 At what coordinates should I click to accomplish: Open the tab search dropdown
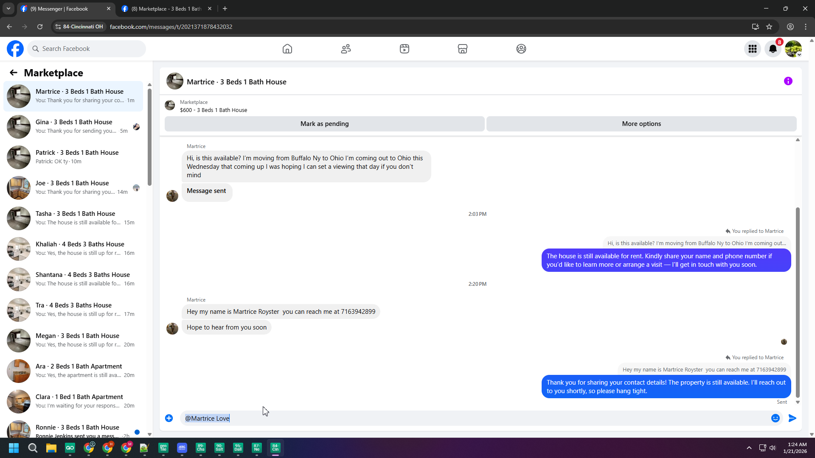[8, 8]
